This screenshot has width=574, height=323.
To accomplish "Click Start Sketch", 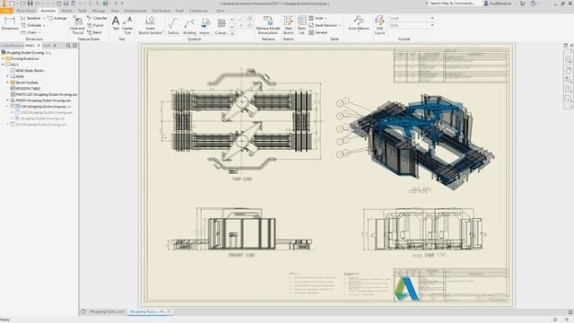I will pyautogui.click(x=288, y=25).
